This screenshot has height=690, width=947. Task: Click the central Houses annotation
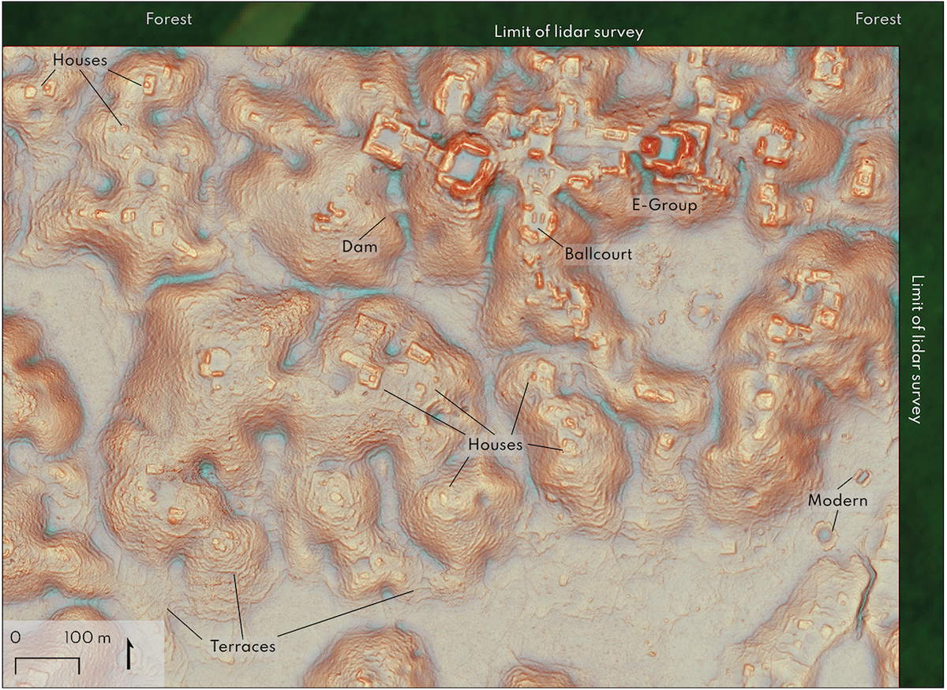(x=497, y=446)
